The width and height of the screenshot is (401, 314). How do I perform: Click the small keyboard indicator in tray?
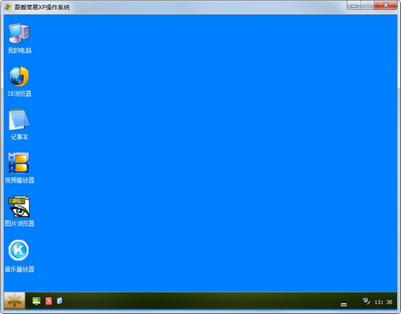coord(344,303)
